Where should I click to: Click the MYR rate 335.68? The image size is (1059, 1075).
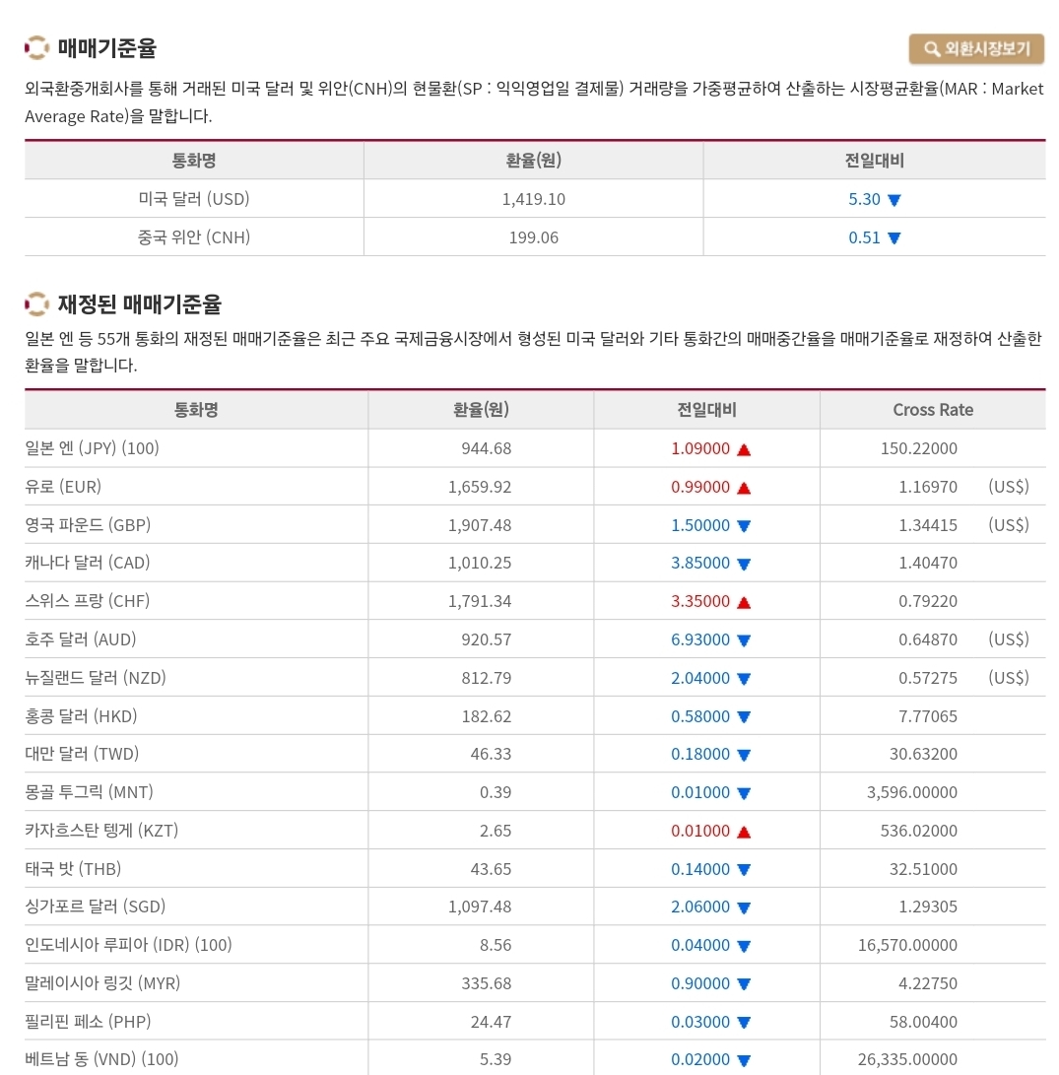pyautogui.click(x=486, y=983)
